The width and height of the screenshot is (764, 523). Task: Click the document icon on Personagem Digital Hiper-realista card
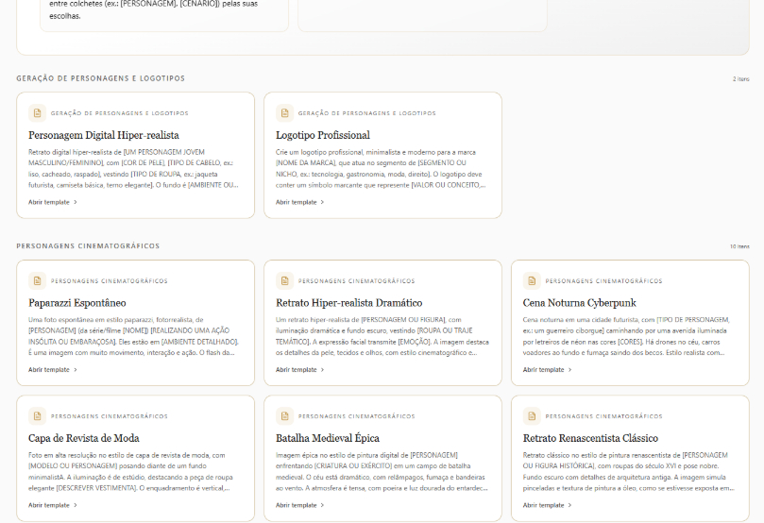37,113
